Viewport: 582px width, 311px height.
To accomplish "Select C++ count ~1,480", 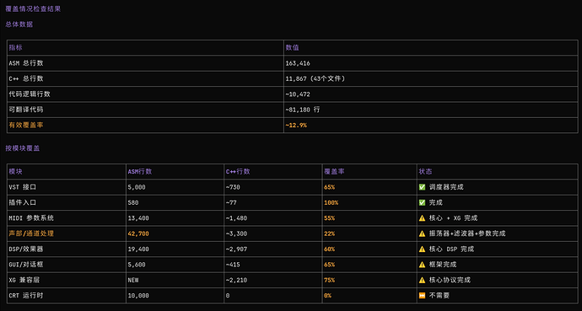I will pos(236,218).
